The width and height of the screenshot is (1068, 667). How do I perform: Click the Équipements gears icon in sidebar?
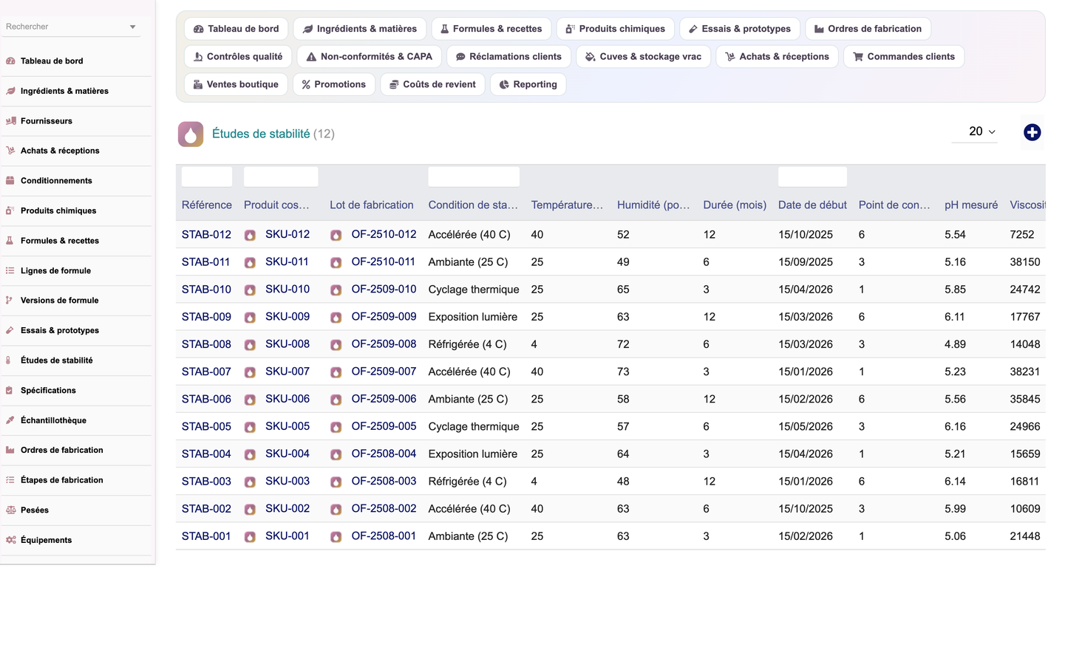pos(10,540)
